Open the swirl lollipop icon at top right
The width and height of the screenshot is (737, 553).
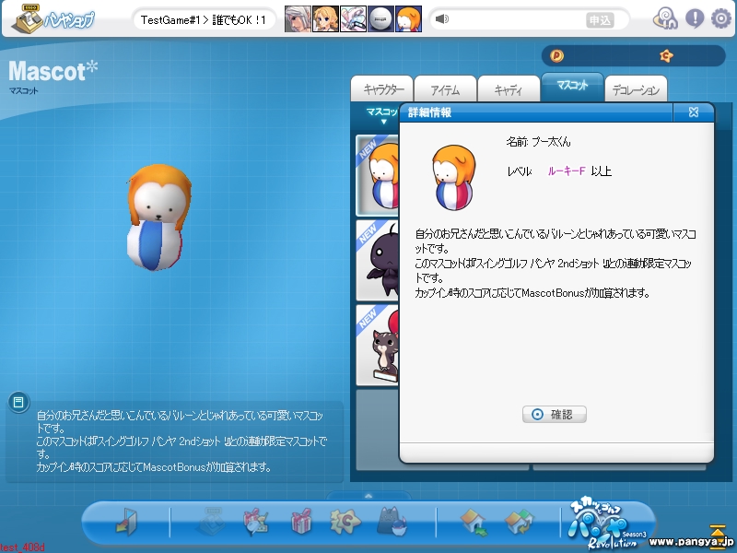point(665,18)
